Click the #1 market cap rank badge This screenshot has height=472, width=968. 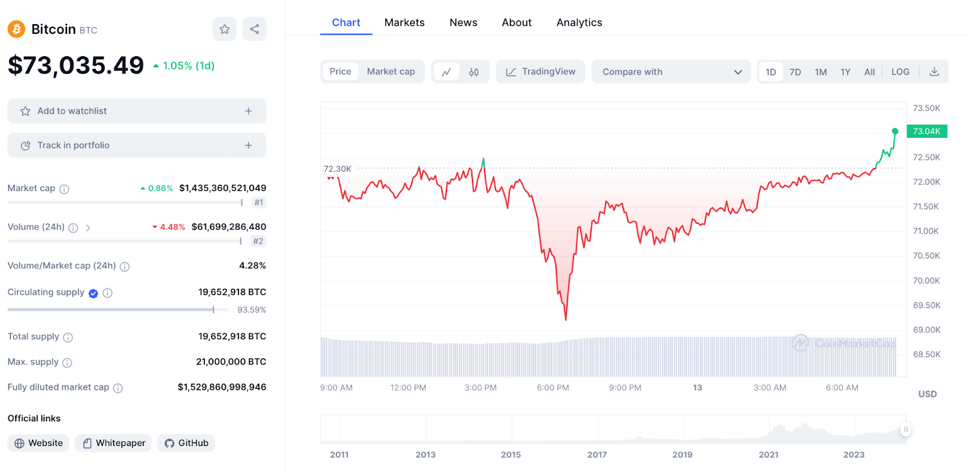click(x=259, y=203)
